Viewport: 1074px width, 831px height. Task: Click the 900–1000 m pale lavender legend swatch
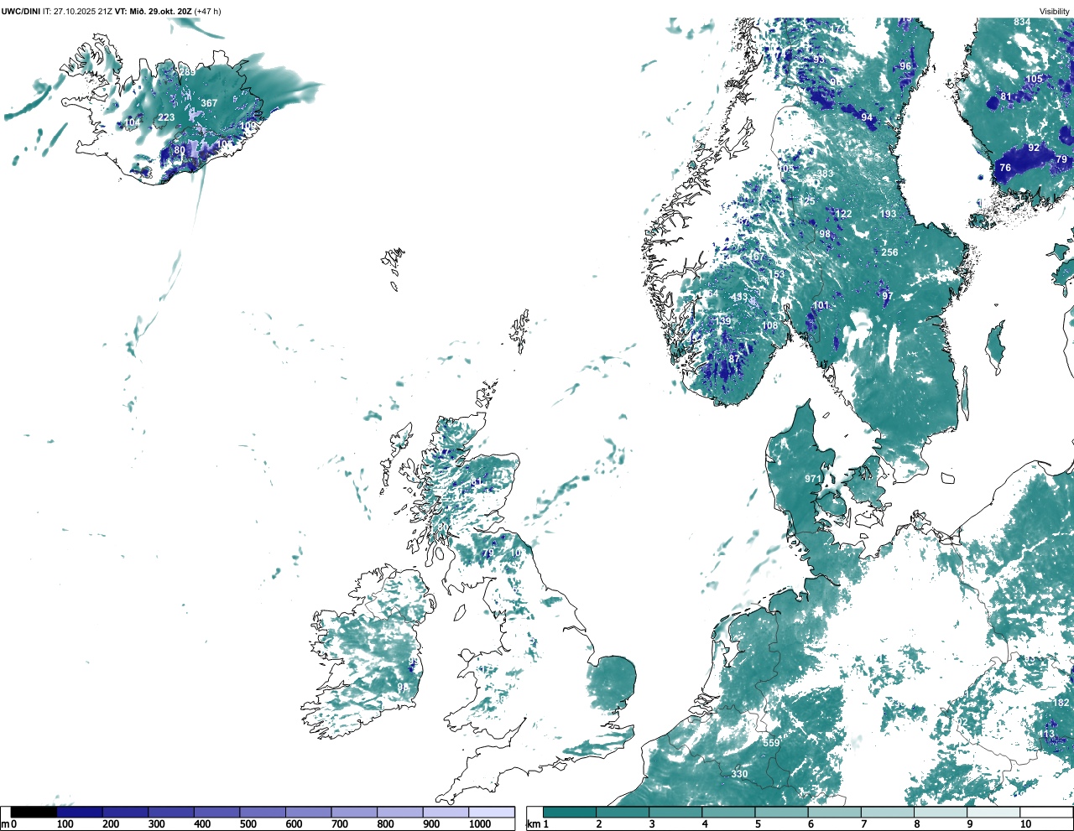click(446, 812)
